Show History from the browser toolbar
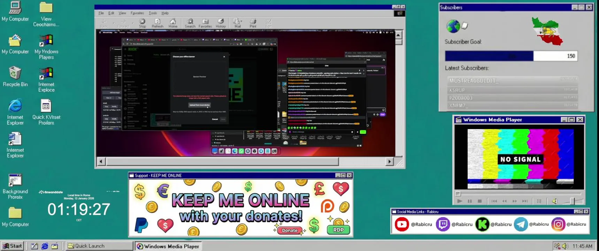 pyautogui.click(x=221, y=23)
